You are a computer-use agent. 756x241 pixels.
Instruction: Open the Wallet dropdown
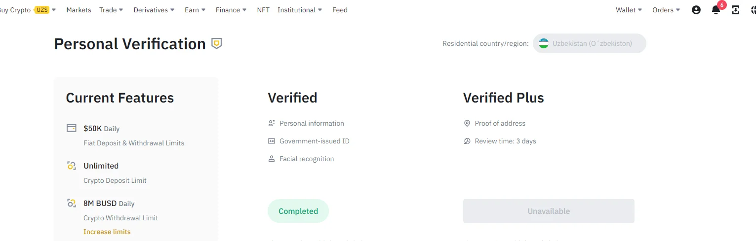click(x=629, y=10)
